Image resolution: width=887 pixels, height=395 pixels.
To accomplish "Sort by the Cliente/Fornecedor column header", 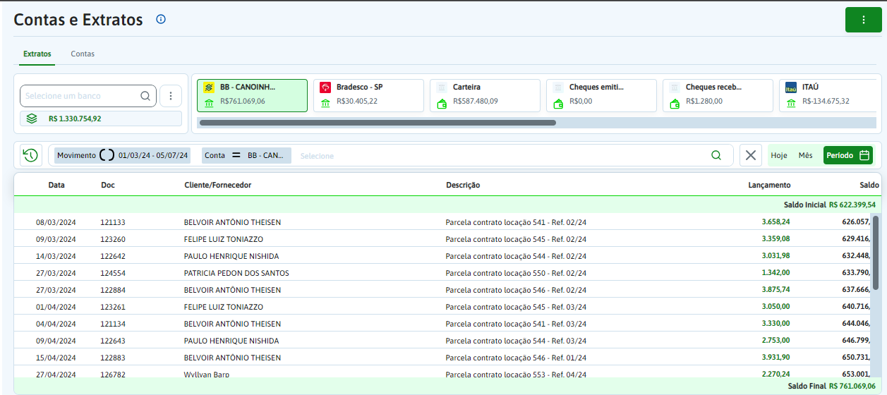I will click(217, 185).
